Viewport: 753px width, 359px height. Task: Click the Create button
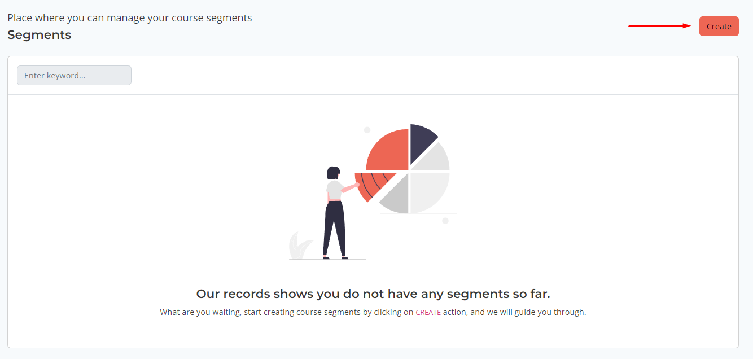pyautogui.click(x=719, y=26)
